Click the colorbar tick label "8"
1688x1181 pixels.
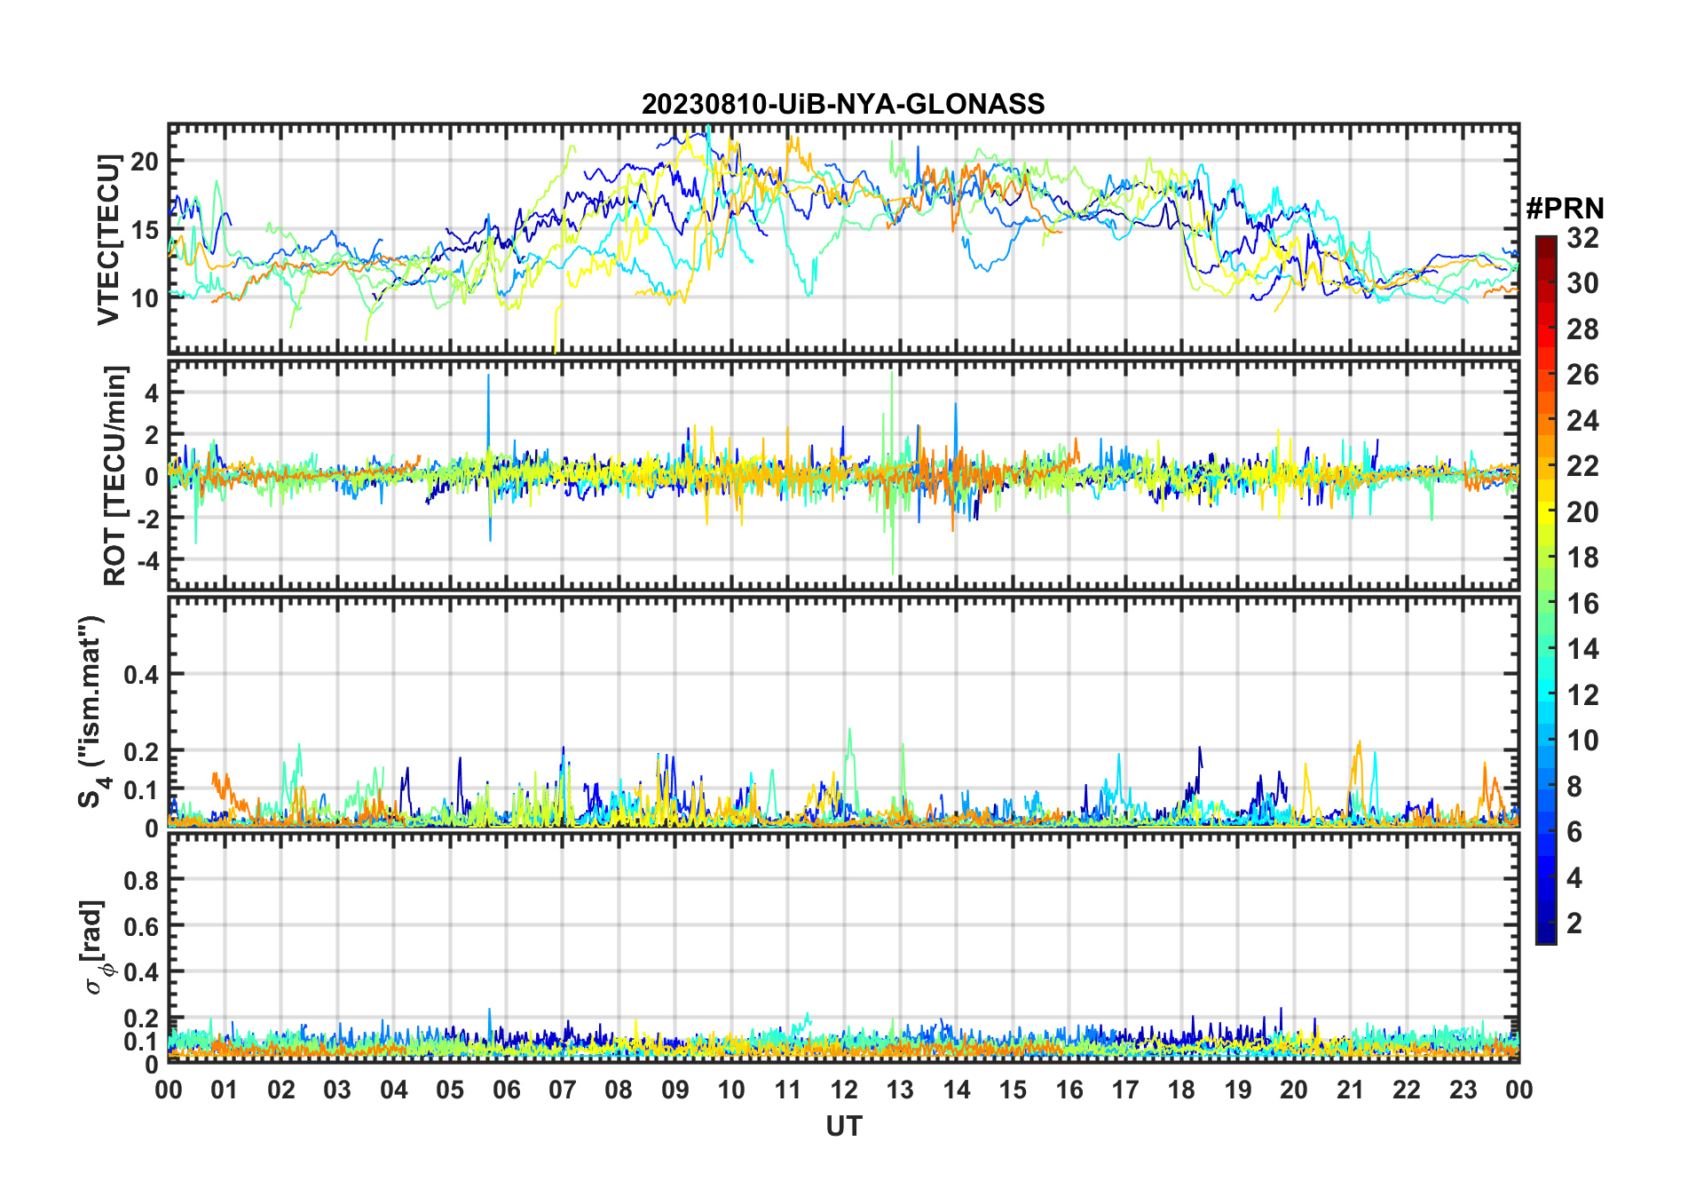(1575, 787)
